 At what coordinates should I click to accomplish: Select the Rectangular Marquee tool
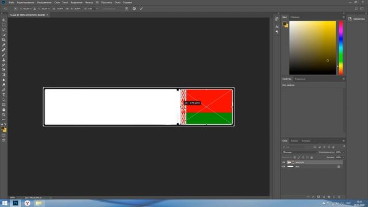click(x=3, y=25)
